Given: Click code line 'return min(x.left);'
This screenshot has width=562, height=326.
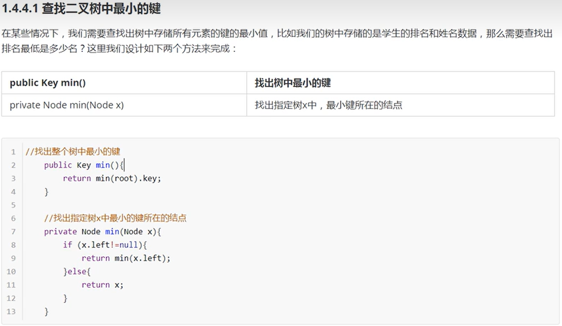Looking at the screenshot, I should coord(126,258).
